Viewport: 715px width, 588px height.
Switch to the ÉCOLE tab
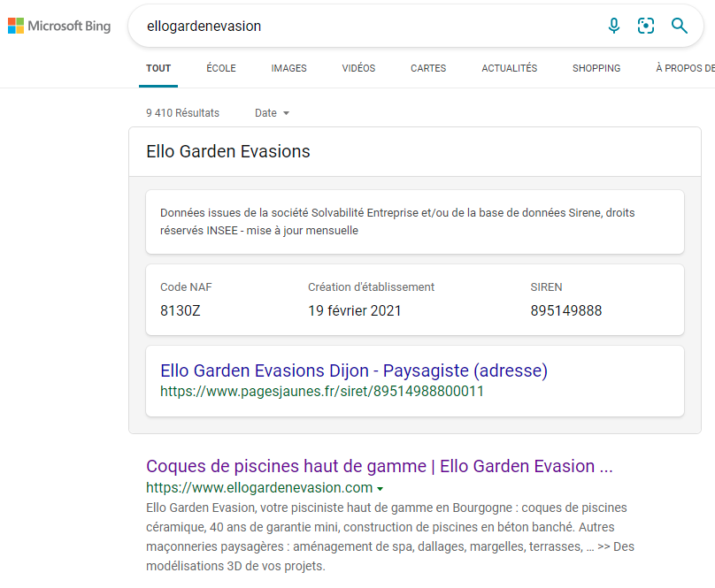pyautogui.click(x=221, y=68)
